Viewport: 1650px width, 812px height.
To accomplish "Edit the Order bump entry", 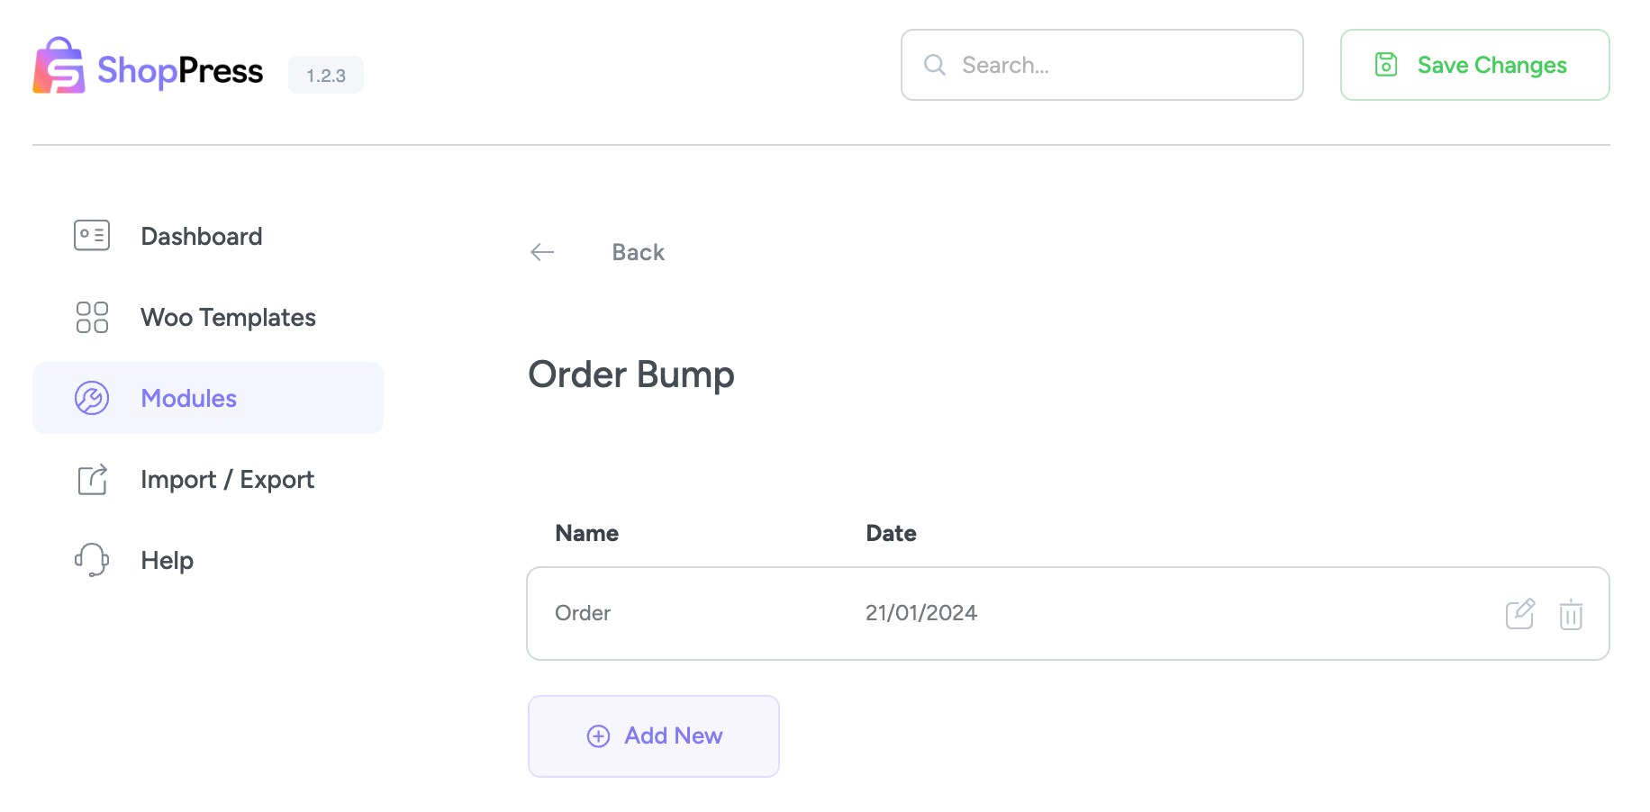I will (1519, 614).
